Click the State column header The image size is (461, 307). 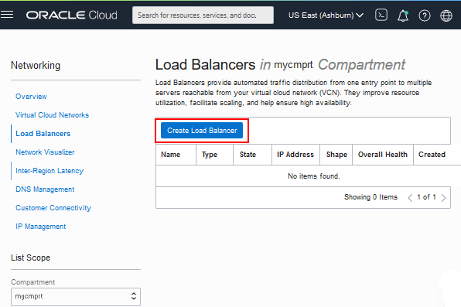point(253,155)
